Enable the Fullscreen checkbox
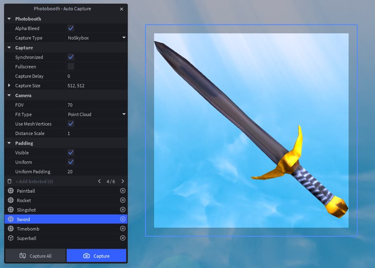Image resolution: width=375 pixels, height=268 pixels. pyautogui.click(x=71, y=66)
